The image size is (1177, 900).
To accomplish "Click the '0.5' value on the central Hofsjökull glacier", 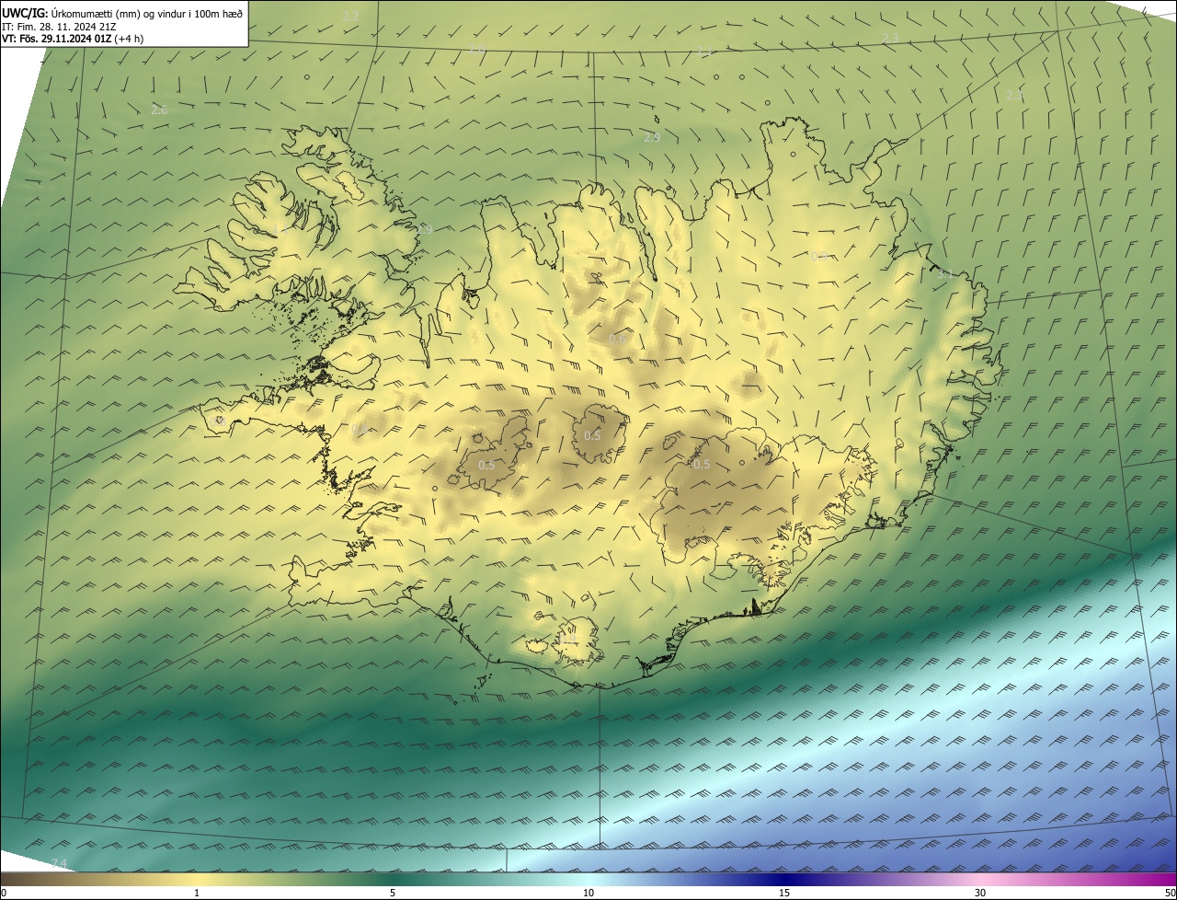I will coord(593,436).
